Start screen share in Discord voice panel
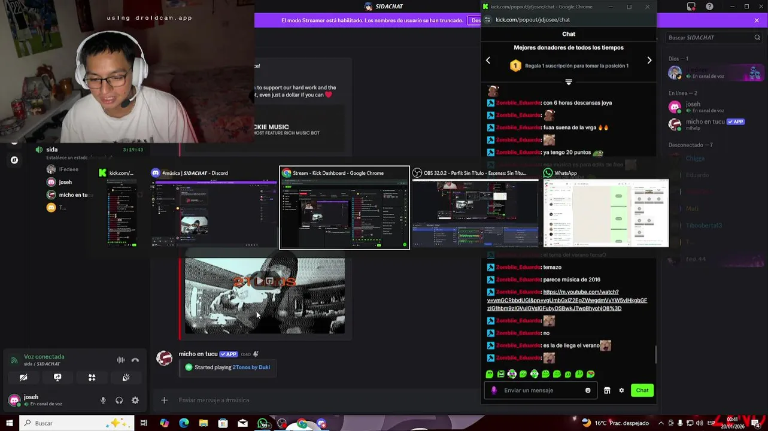 (57, 378)
